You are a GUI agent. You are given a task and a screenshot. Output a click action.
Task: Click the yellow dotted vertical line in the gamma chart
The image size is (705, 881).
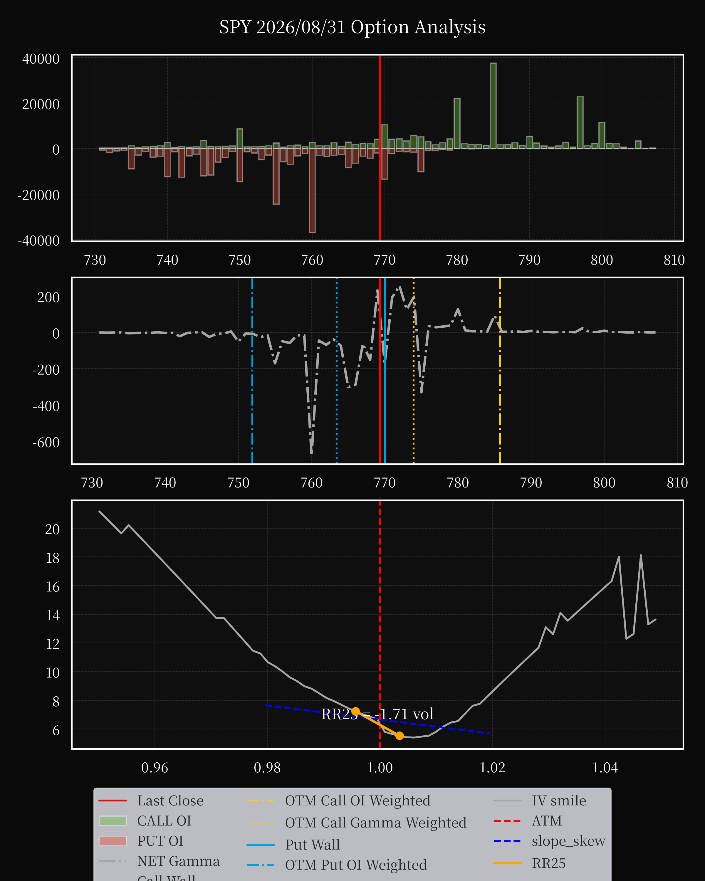click(x=414, y=371)
